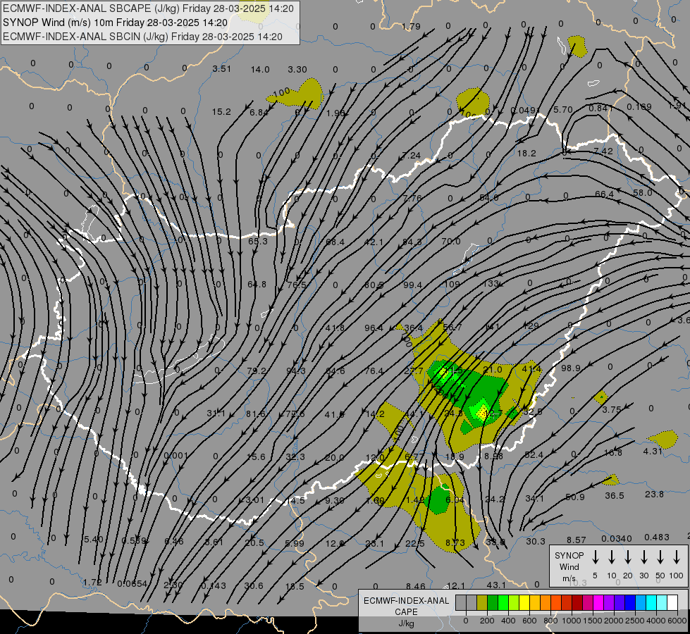The image size is (690, 634).
Task: Click the 1000 tick label in the CAPE legend
Action: [x=571, y=621]
